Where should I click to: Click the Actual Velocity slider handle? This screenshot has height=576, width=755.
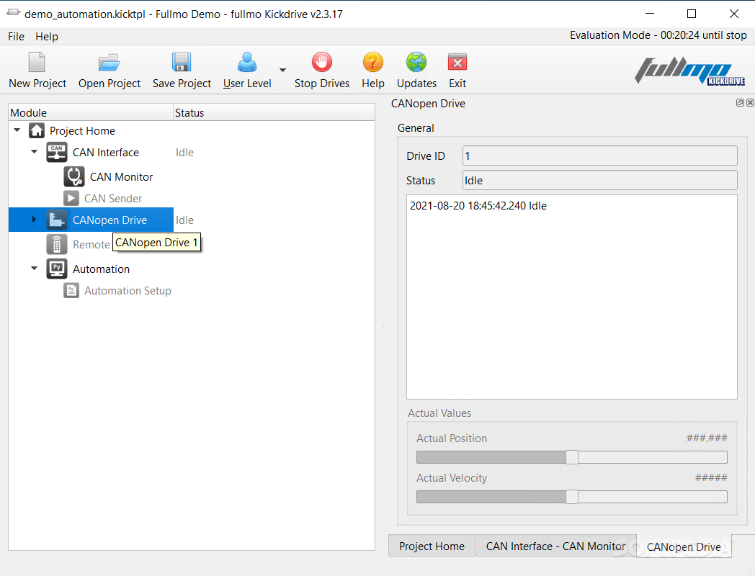[x=571, y=497]
